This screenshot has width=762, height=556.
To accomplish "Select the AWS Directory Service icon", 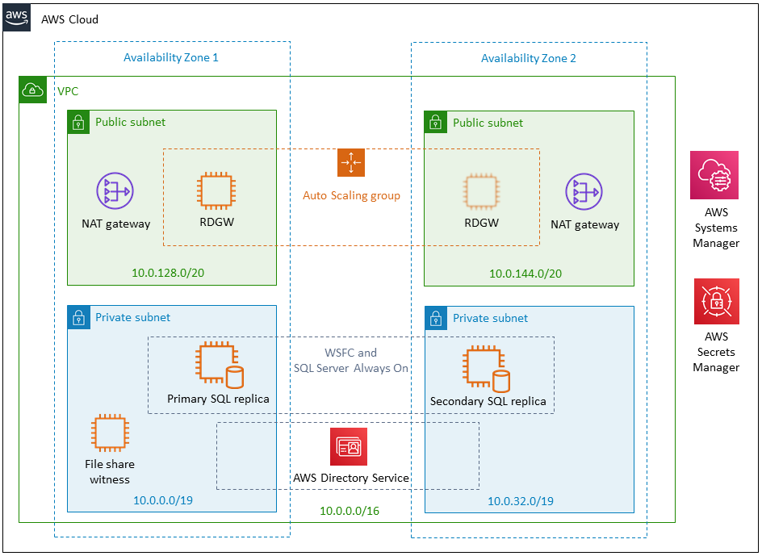I will pyautogui.click(x=350, y=445).
